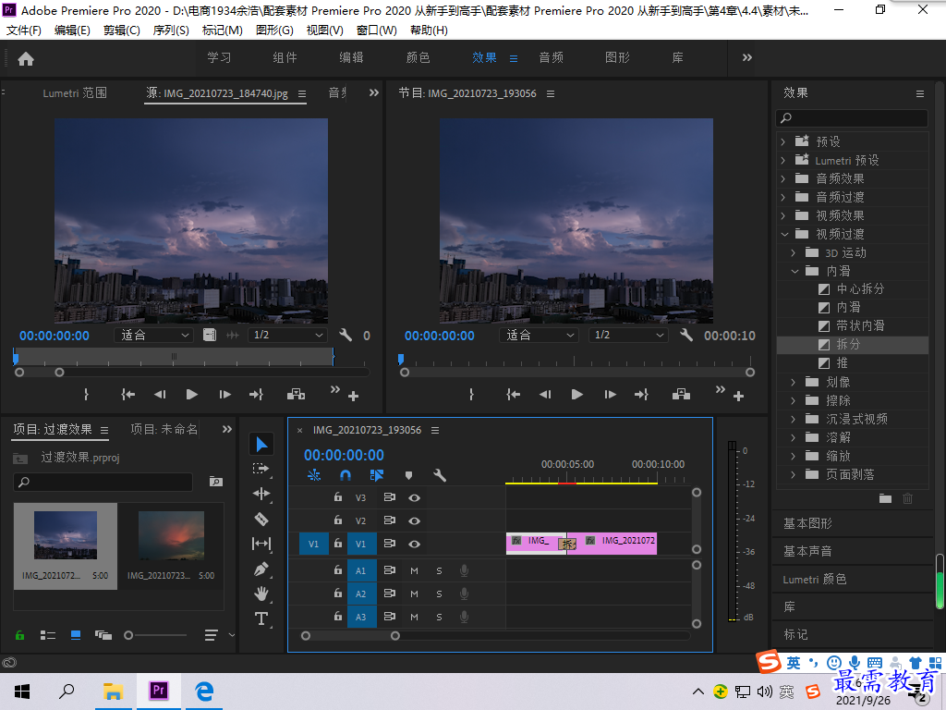
Task: Toggle lock on track V3
Action: pos(338,496)
